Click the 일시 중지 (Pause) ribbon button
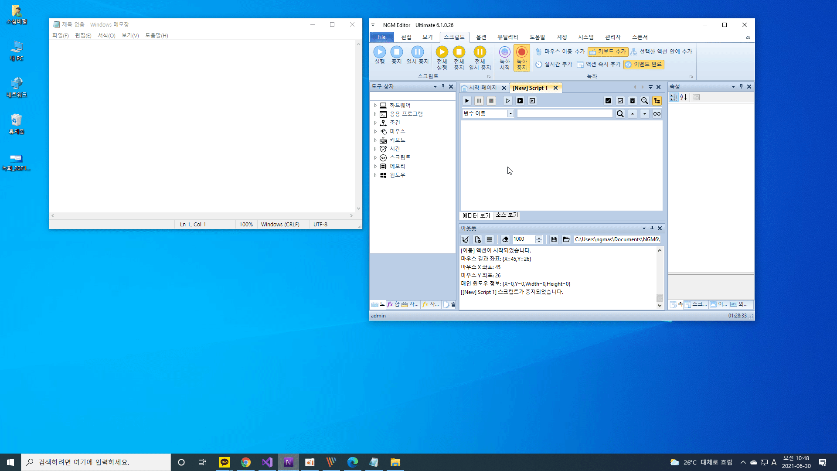The width and height of the screenshot is (837, 471). pyautogui.click(x=417, y=56)
